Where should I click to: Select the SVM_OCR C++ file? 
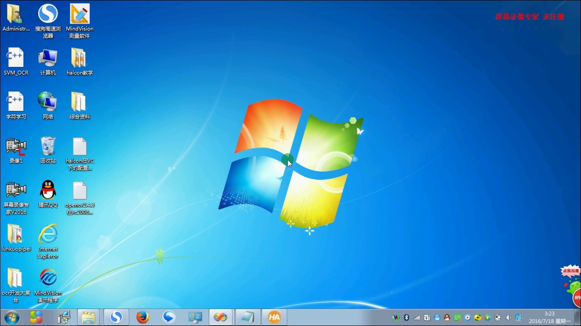pyautogui.click(x=16, y=62)
